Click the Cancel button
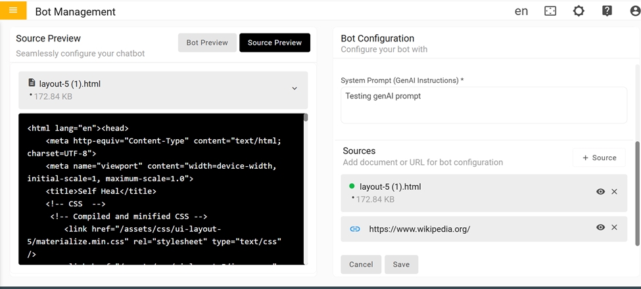The height and width of the screenshot is (289, 641). [361, 265]
